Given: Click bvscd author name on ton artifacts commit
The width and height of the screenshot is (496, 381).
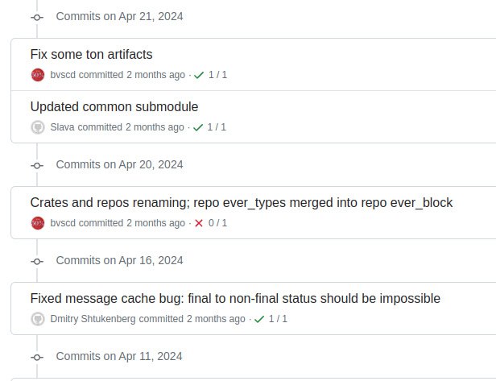Looking at the screenshot, I should (x=64, y=75).
